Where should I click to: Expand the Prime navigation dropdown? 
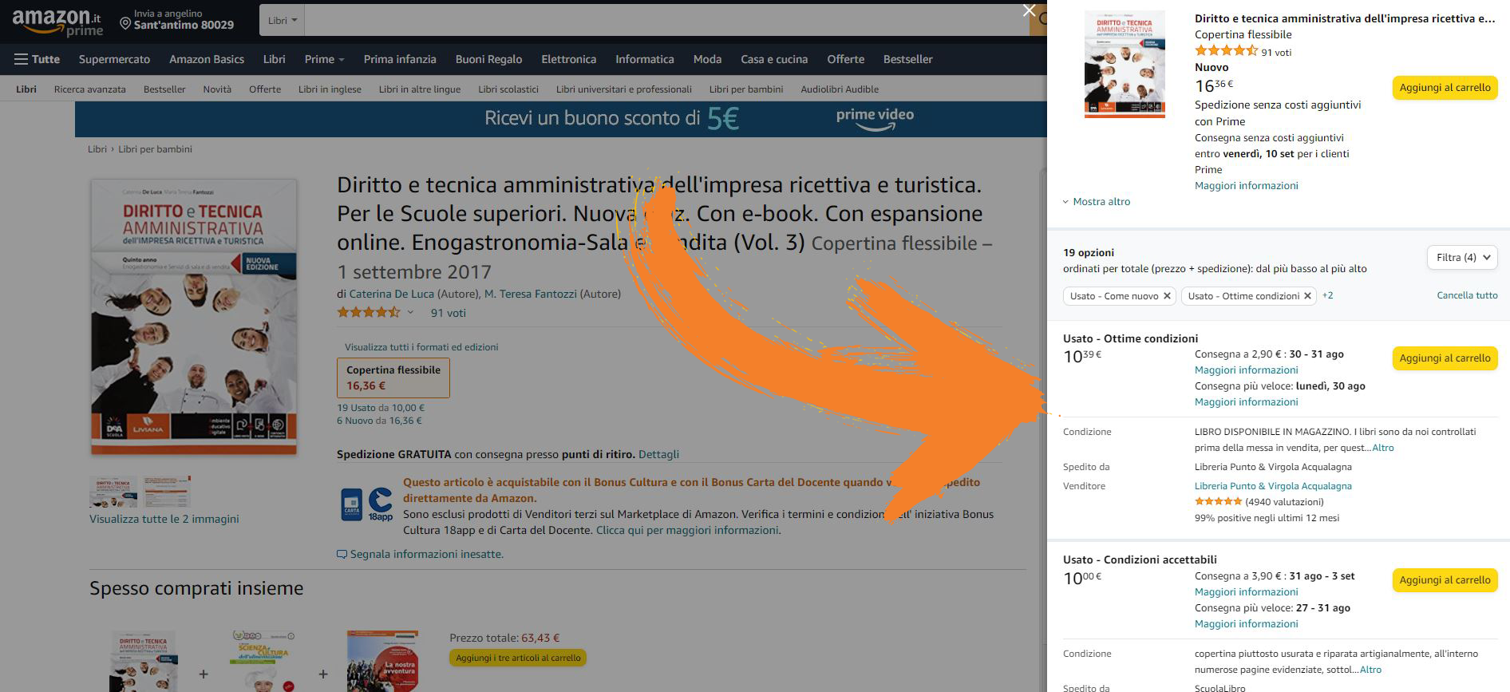pyautogui.click(x=324, y=59)
